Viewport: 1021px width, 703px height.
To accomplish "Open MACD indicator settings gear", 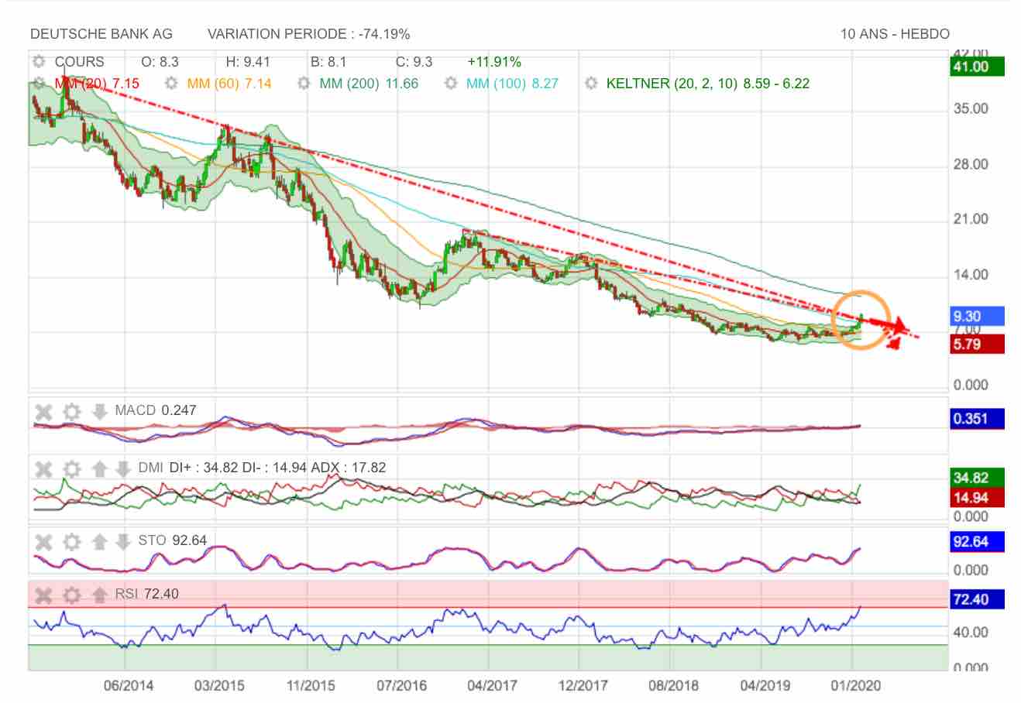I will 72,411.
